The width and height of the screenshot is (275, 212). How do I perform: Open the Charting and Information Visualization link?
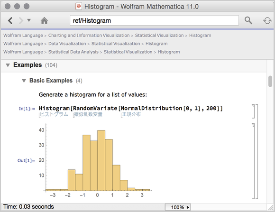click(89, 35)
